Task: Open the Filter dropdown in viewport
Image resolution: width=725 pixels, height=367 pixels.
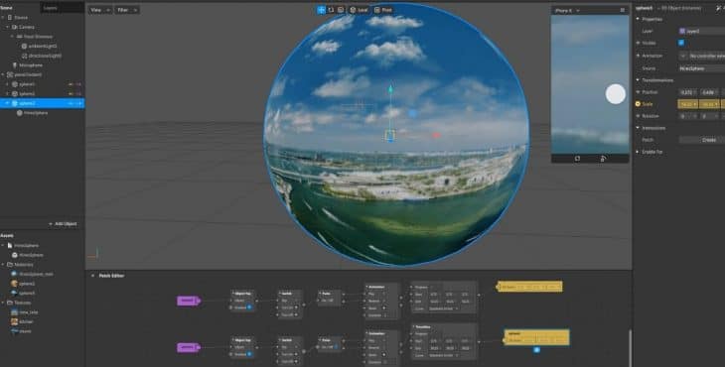Action: (x=127, y=10)
